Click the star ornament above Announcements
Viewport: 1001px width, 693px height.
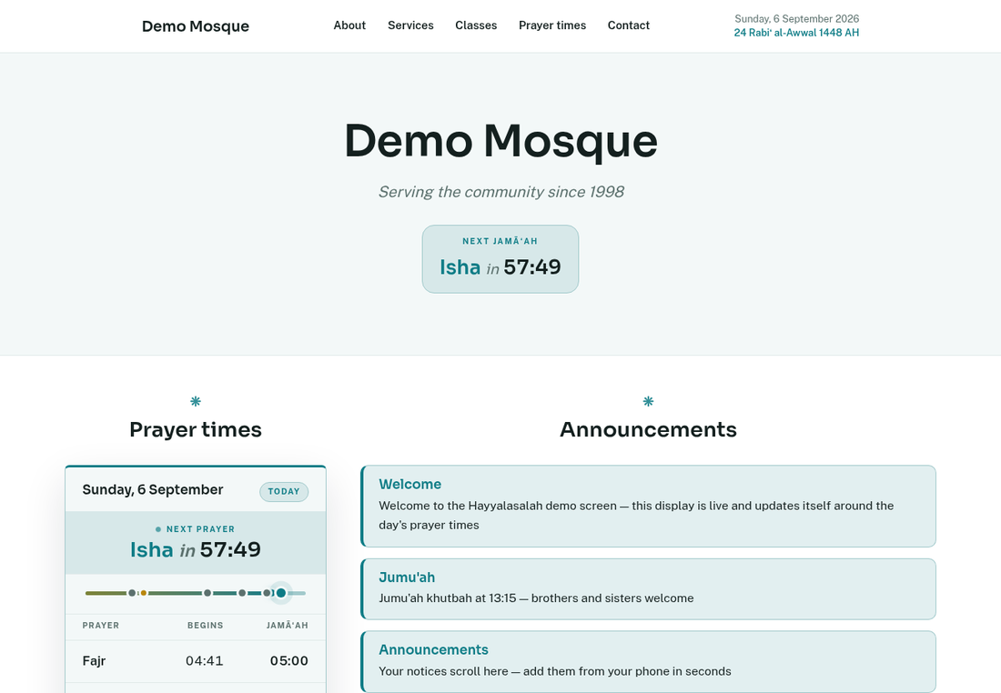point(648,401)
